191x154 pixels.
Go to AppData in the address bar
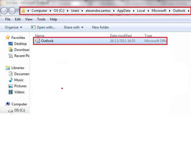(x=124, y=11)
